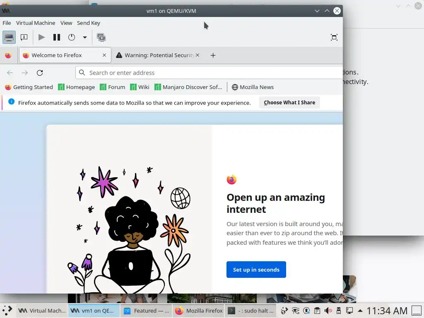The image size is (424, 318).
Task: Open the software updates tray icon
Action: click(x=306, y=311)
